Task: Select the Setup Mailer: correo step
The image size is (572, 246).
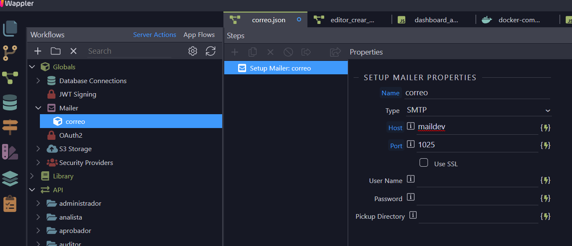Action: click(280, 68)
